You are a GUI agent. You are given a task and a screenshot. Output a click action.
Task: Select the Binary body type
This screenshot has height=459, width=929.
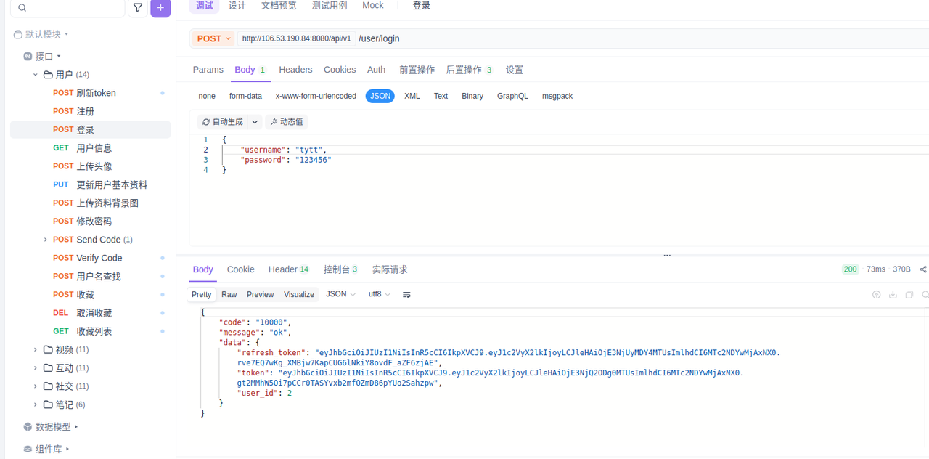472,96
